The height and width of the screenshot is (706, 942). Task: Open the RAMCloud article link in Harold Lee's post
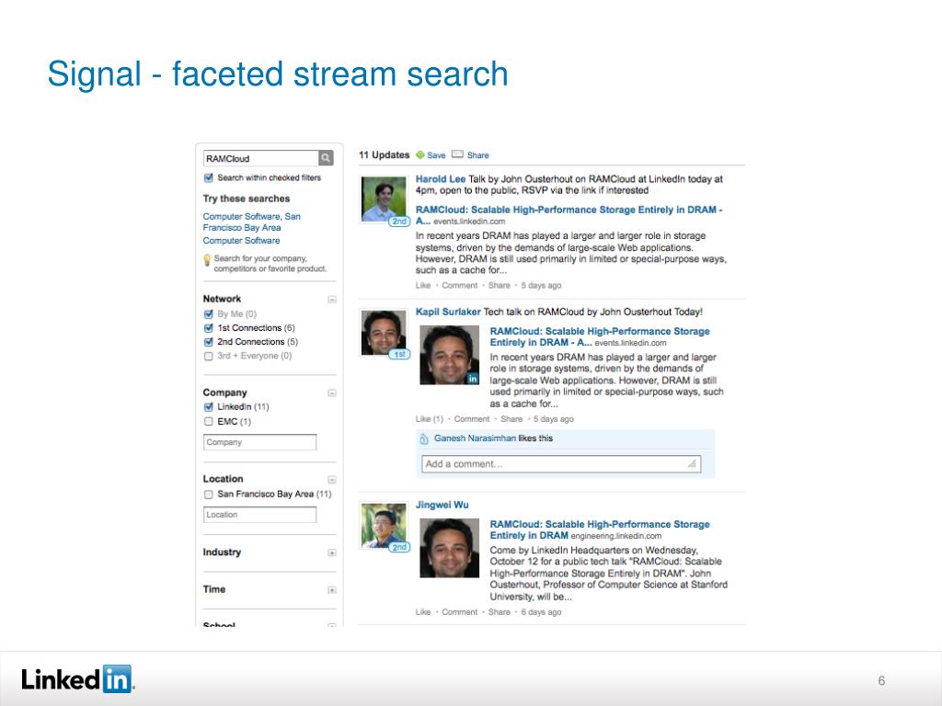569,215
